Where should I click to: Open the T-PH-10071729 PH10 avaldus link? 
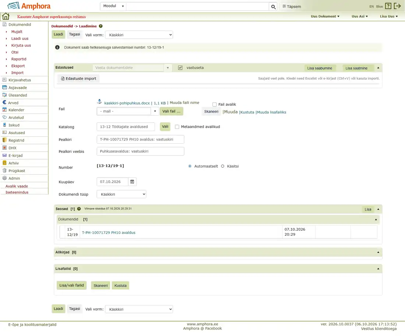click(109, 232)
